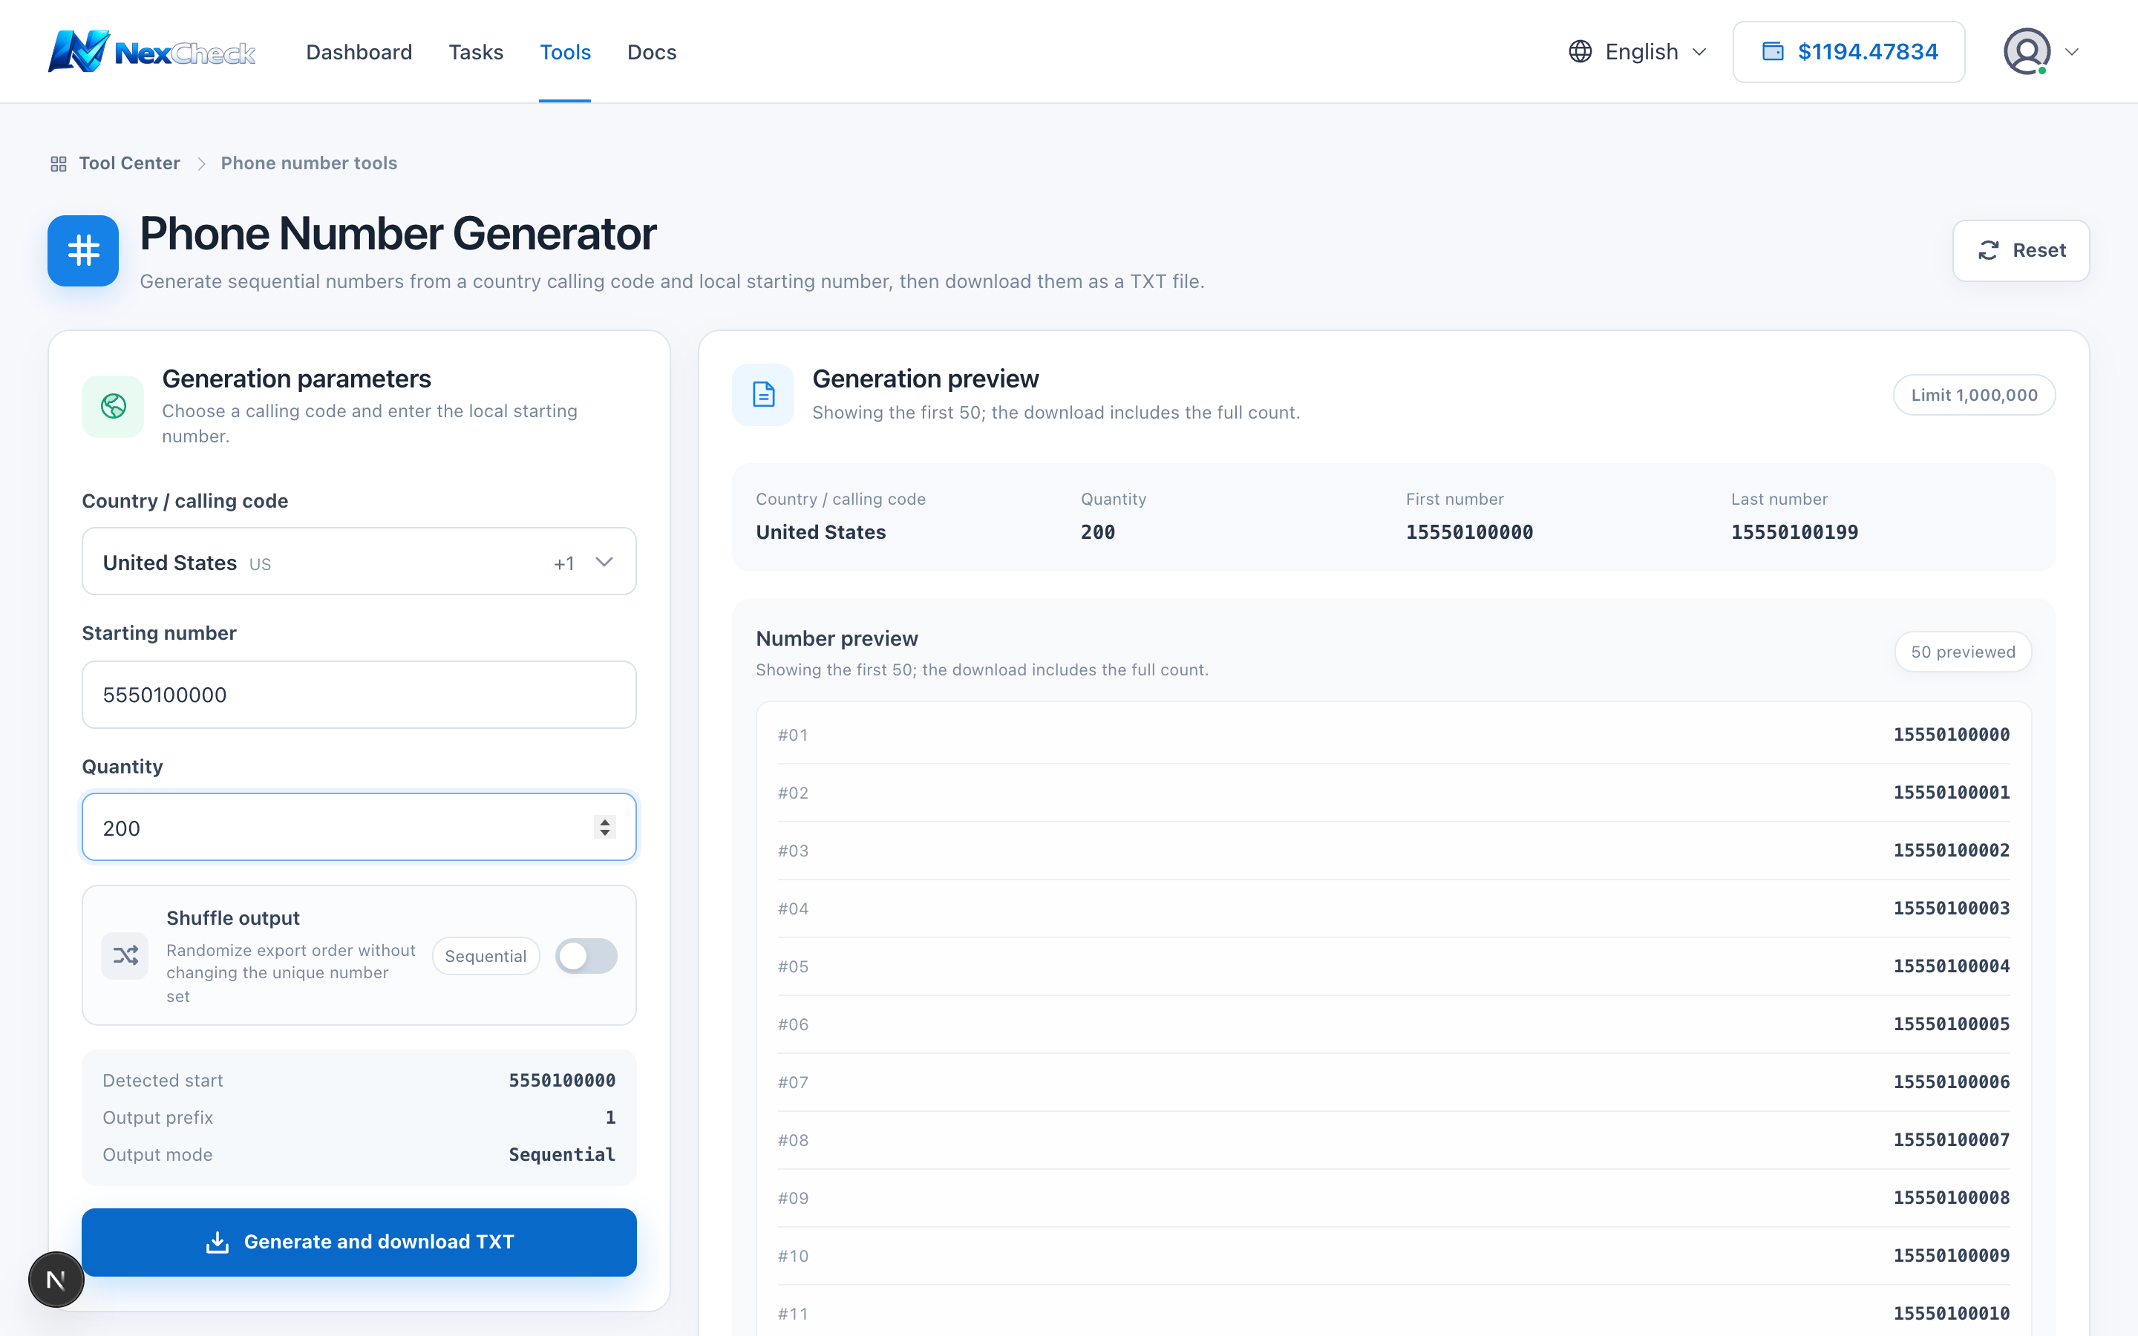This screenshot has height=1336, width=2138.
Task: Open the user avatar profile
Action: (2027, 52)
